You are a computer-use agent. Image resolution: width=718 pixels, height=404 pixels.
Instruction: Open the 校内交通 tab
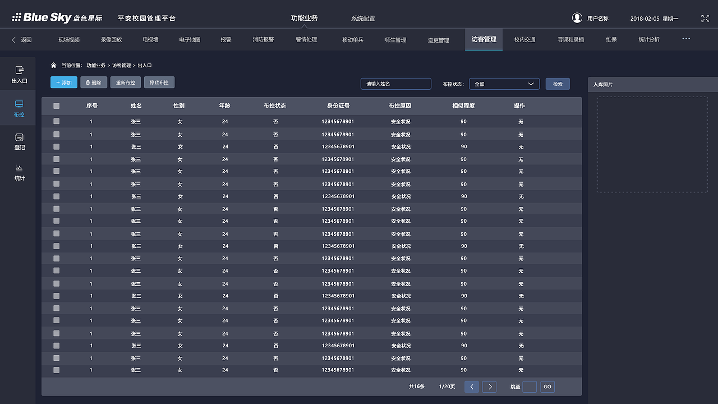click(x=524, y=40)
